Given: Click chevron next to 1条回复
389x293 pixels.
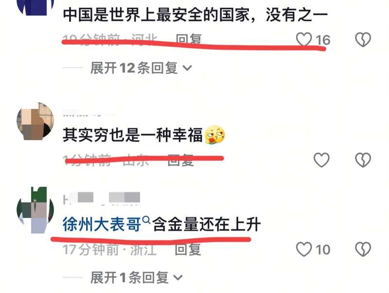Looking at the screenshot, I should [178, 277].
